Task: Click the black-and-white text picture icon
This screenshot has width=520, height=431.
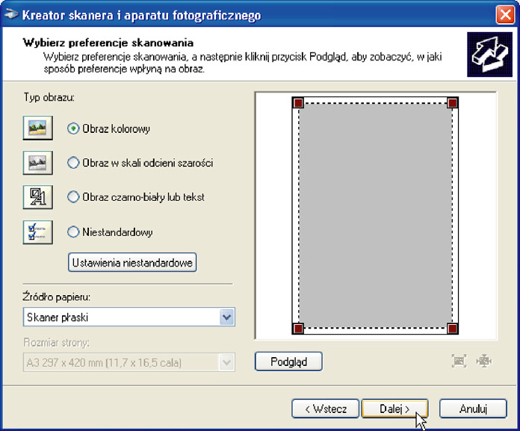Action: click(x=38, y=197)
